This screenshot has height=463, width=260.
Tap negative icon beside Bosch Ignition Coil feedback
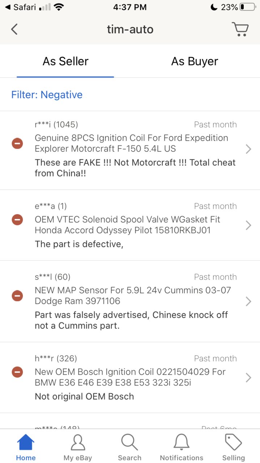coord(17,372)
